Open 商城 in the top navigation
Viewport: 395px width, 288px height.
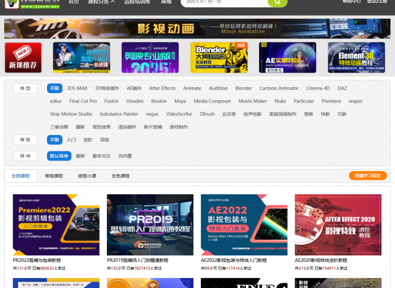pos(166,2)
